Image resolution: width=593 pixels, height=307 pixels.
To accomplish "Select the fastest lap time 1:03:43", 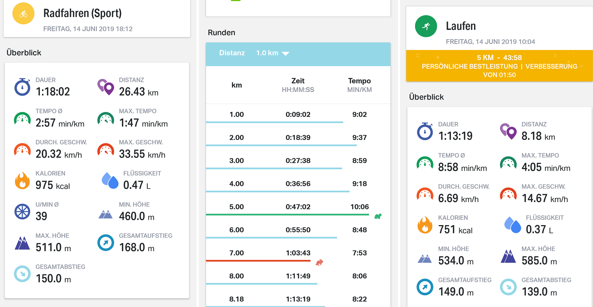I will click(x=298, y=253).
